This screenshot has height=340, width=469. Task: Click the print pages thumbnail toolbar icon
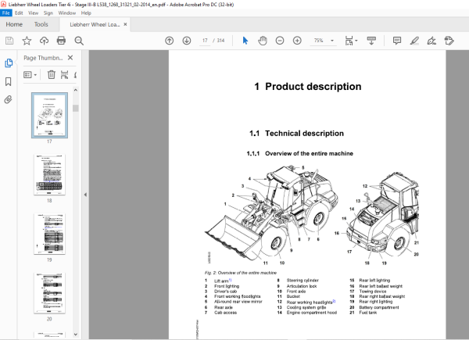tap(64, 74)
